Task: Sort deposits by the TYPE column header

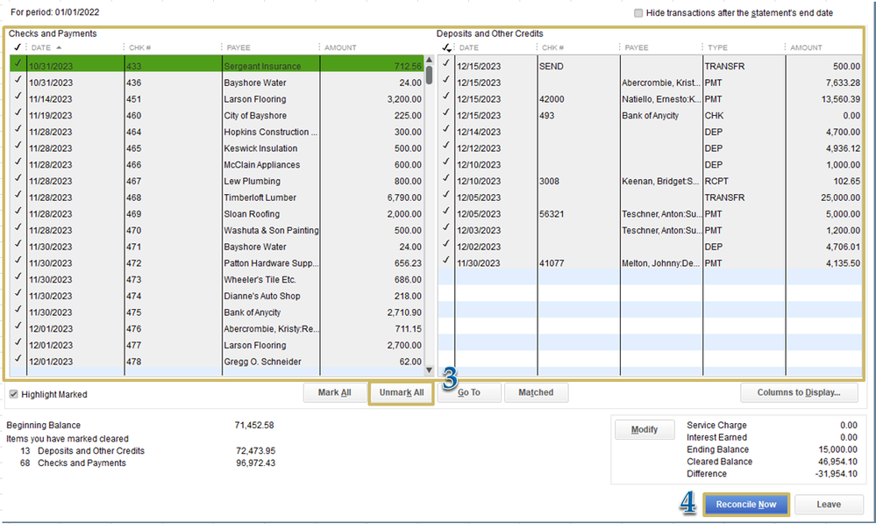Action: (717, 47)
